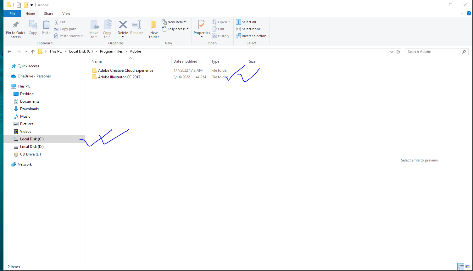Open Network in navigation pane
Viewport: 473px width, 271px height.
click(x=25, y=164)
